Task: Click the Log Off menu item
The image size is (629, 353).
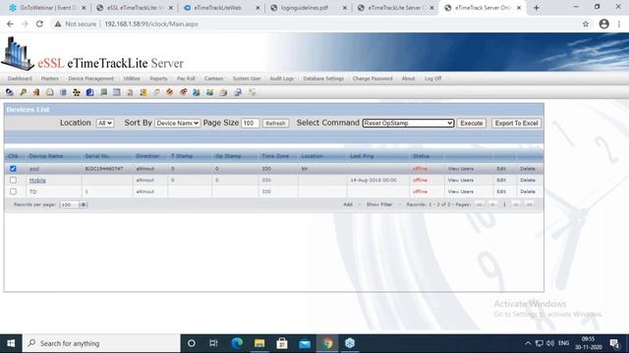Action: click(432, 78)
